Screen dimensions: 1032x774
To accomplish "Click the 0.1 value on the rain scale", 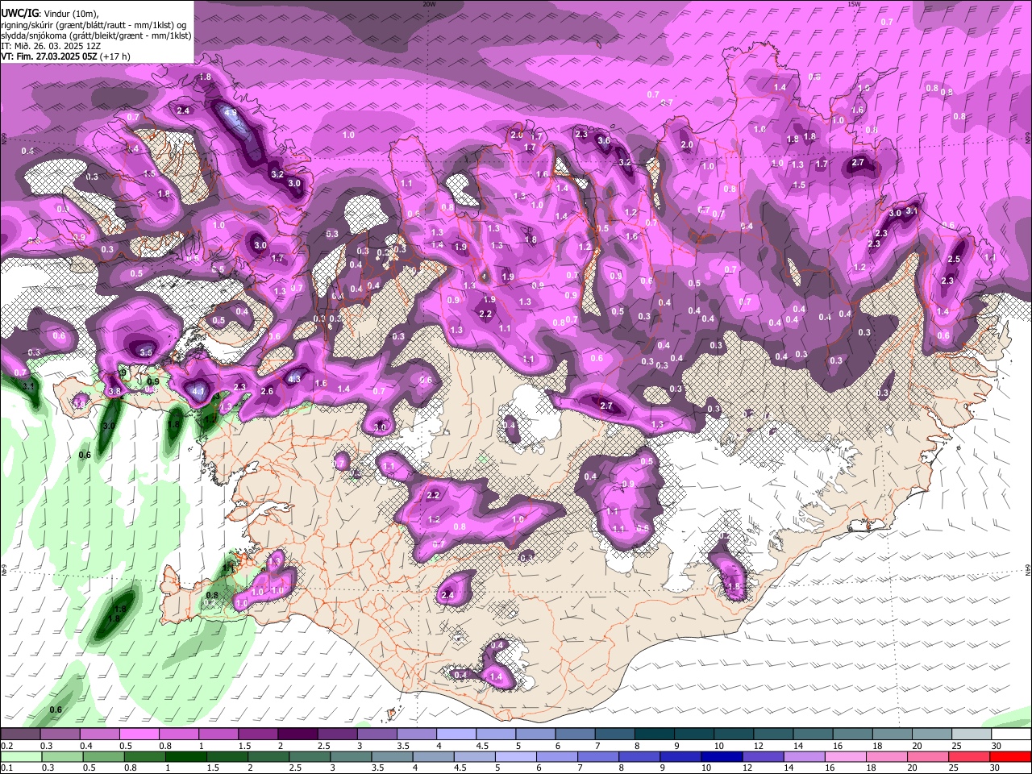I will tap(6, 768).
